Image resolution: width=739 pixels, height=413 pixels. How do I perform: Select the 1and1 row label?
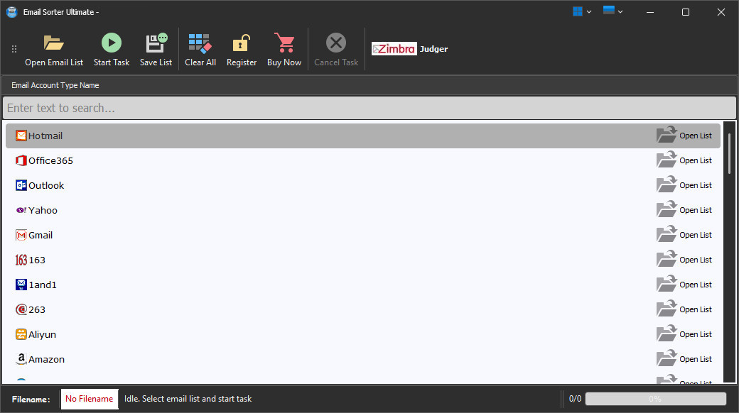point(43,285)
